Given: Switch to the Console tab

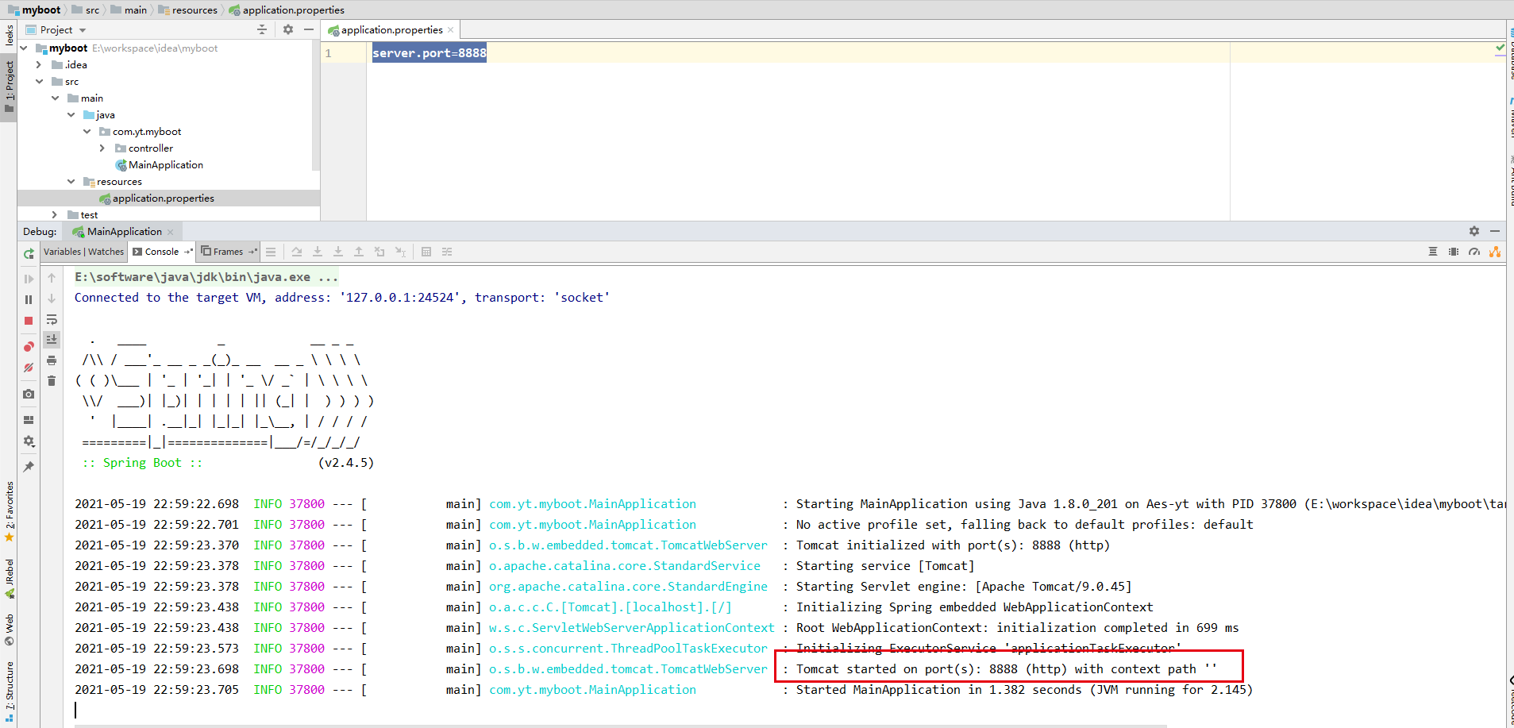Looking at the screenshot, I should [x=161, y=252].
